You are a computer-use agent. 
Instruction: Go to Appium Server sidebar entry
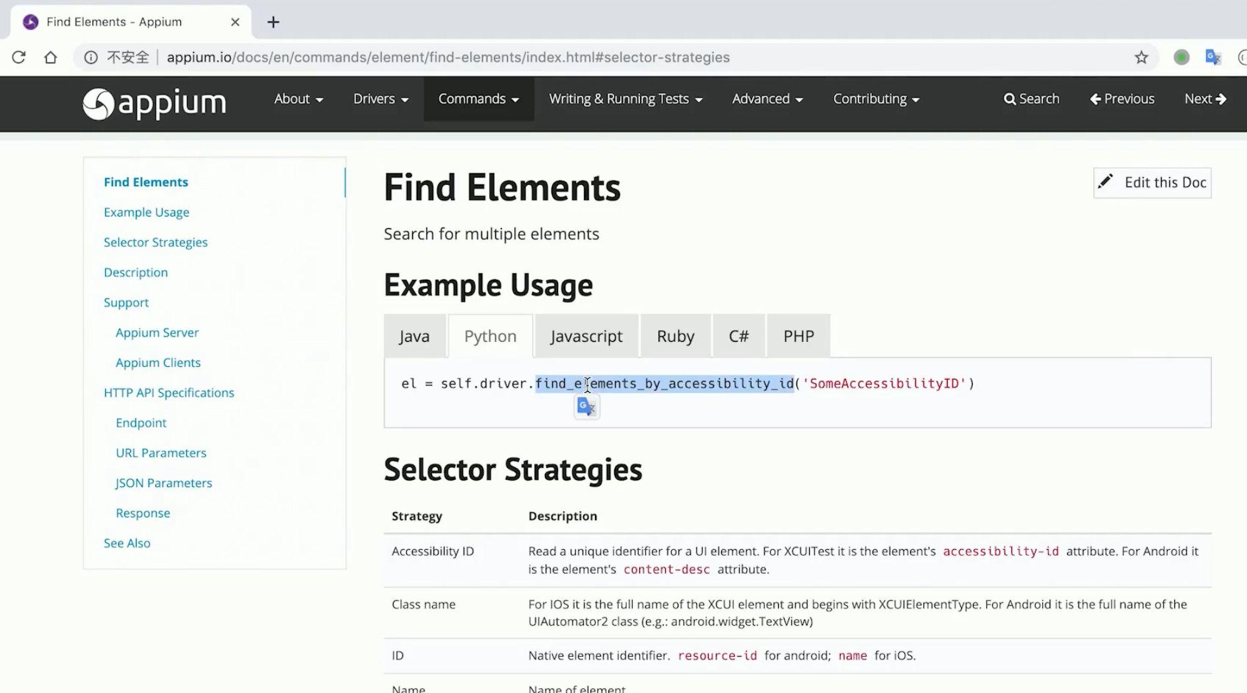click(157, 333)
